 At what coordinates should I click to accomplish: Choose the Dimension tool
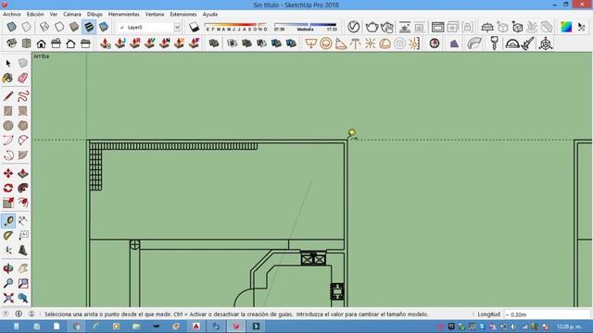point(23,221)
